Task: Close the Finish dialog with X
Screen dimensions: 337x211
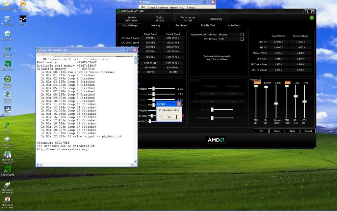Action: [x=179, y=104]
